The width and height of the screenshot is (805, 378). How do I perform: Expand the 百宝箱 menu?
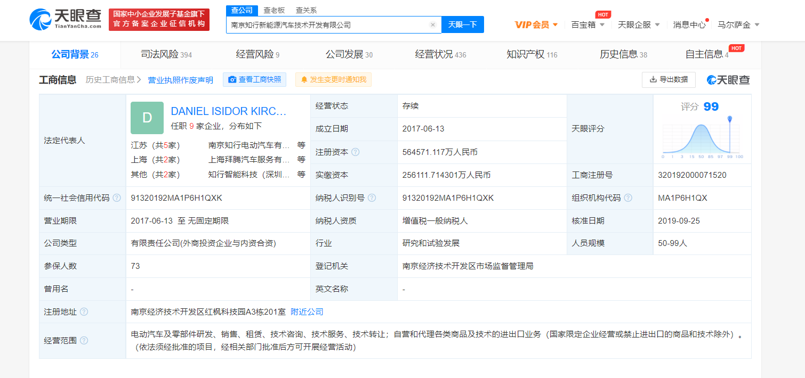(x=588, y=24)
